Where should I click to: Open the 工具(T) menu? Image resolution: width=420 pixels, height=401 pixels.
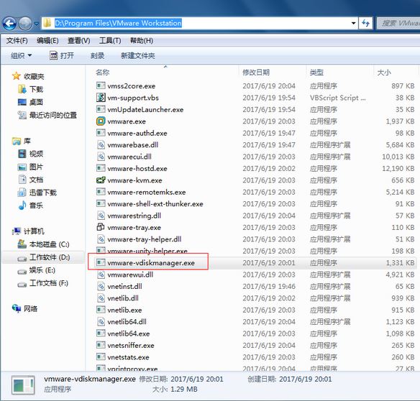[x=110, y=41]
